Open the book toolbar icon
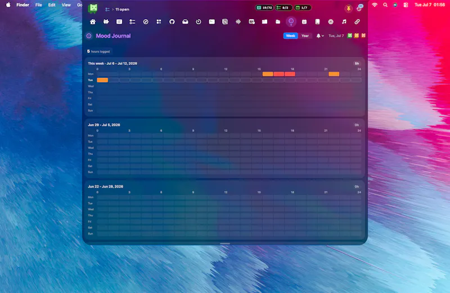450x293 pixels. (x=317, y=21)
